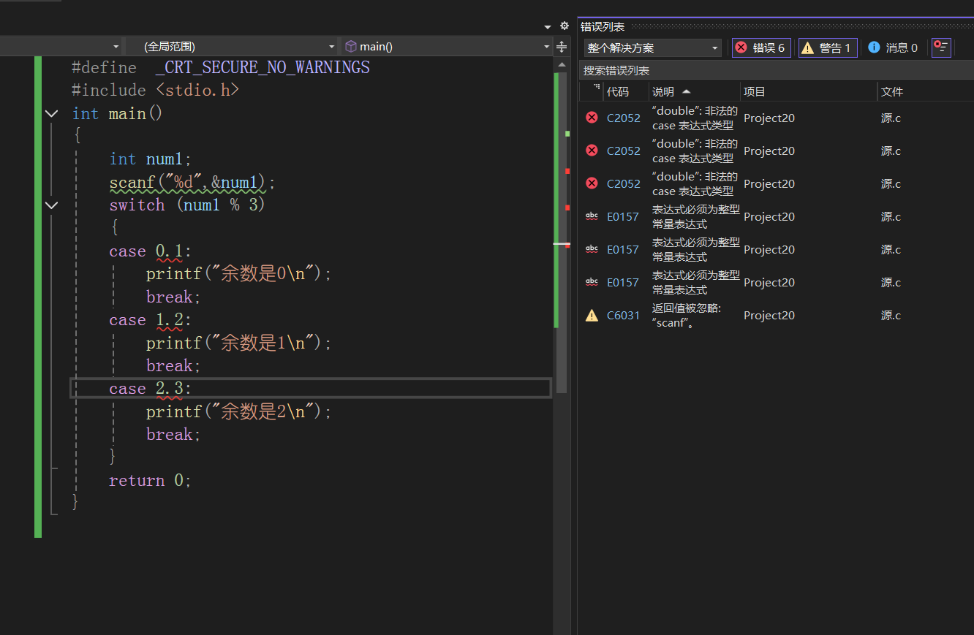Toggle the 消息 0 messages filter

pos(893,47)
